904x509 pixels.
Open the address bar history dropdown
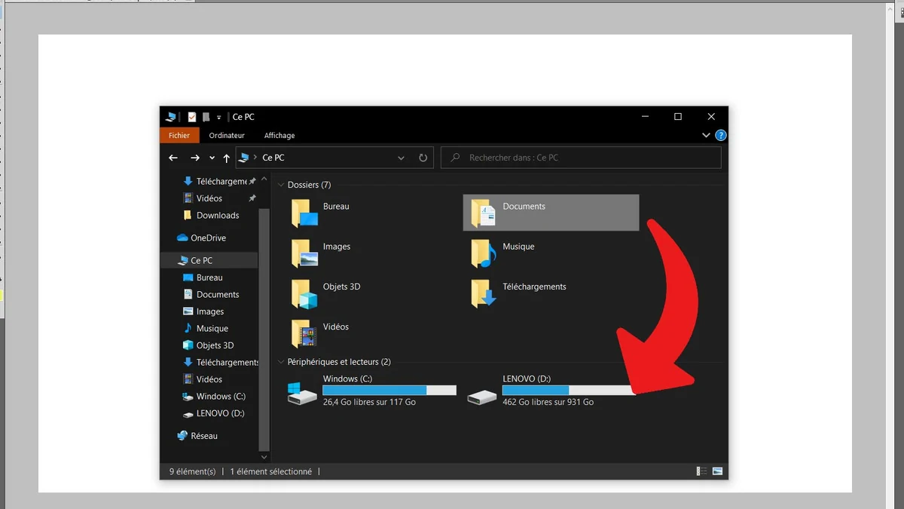[402, 158]
